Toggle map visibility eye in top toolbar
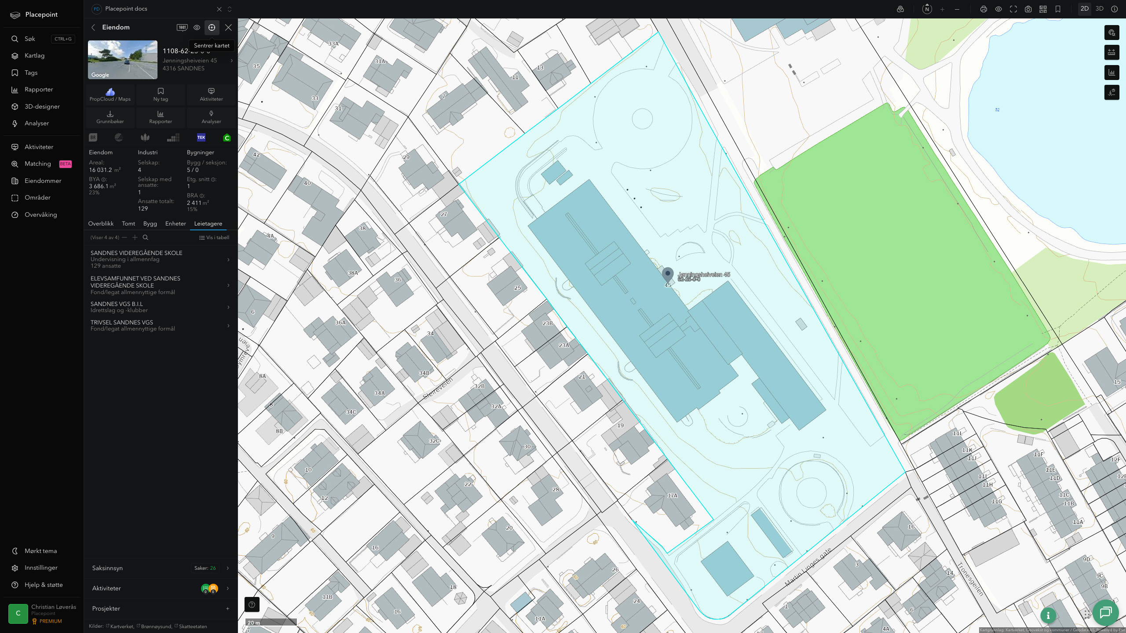This screenshot has width=1126, height=633. point(998,9)
